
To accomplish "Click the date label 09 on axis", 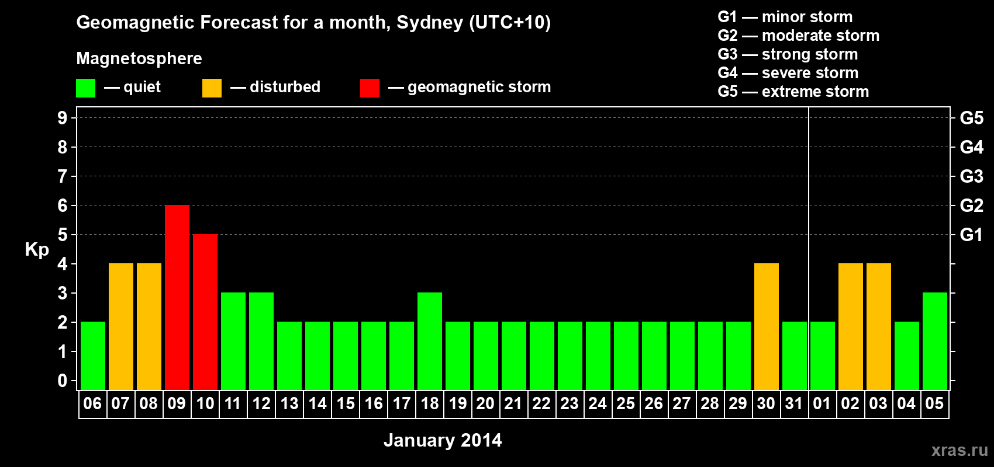I will [177, 403].
